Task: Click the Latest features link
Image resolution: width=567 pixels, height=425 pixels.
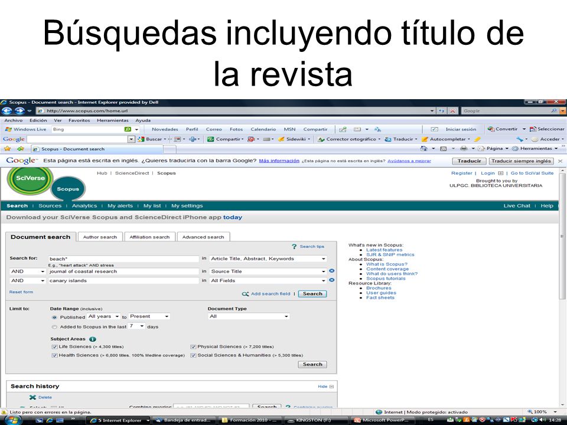Action: tap(384, 250)
